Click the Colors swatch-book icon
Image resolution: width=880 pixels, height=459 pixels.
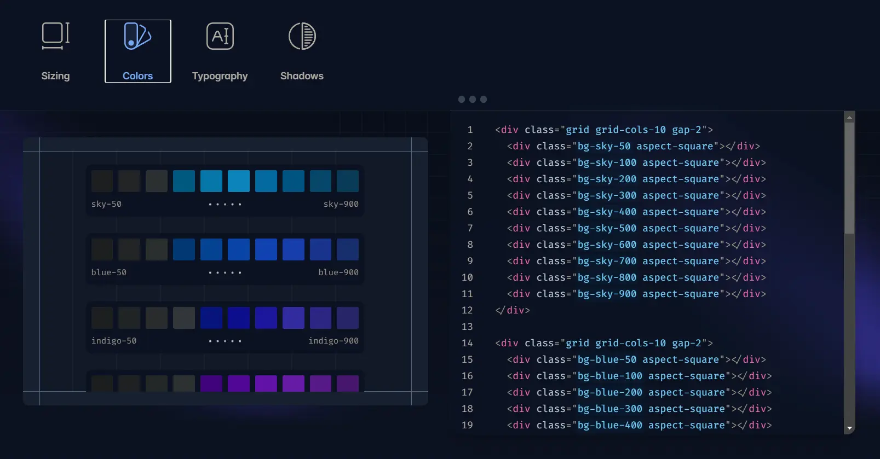(137, 36)
